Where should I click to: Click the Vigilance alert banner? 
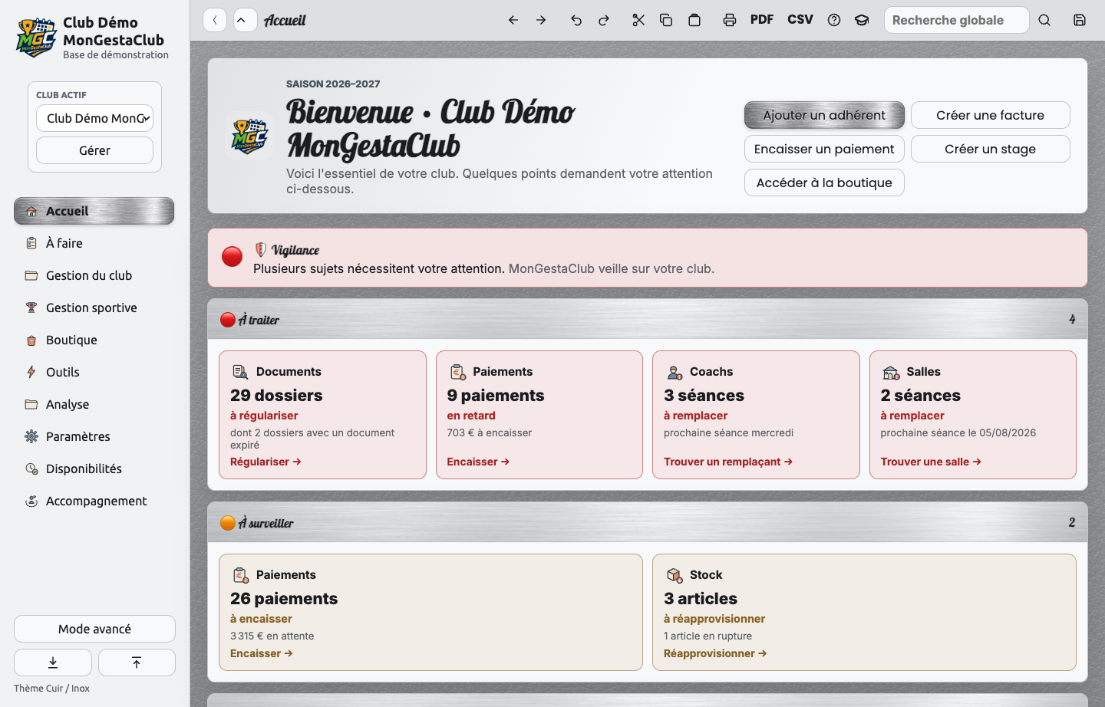point(648,258)
